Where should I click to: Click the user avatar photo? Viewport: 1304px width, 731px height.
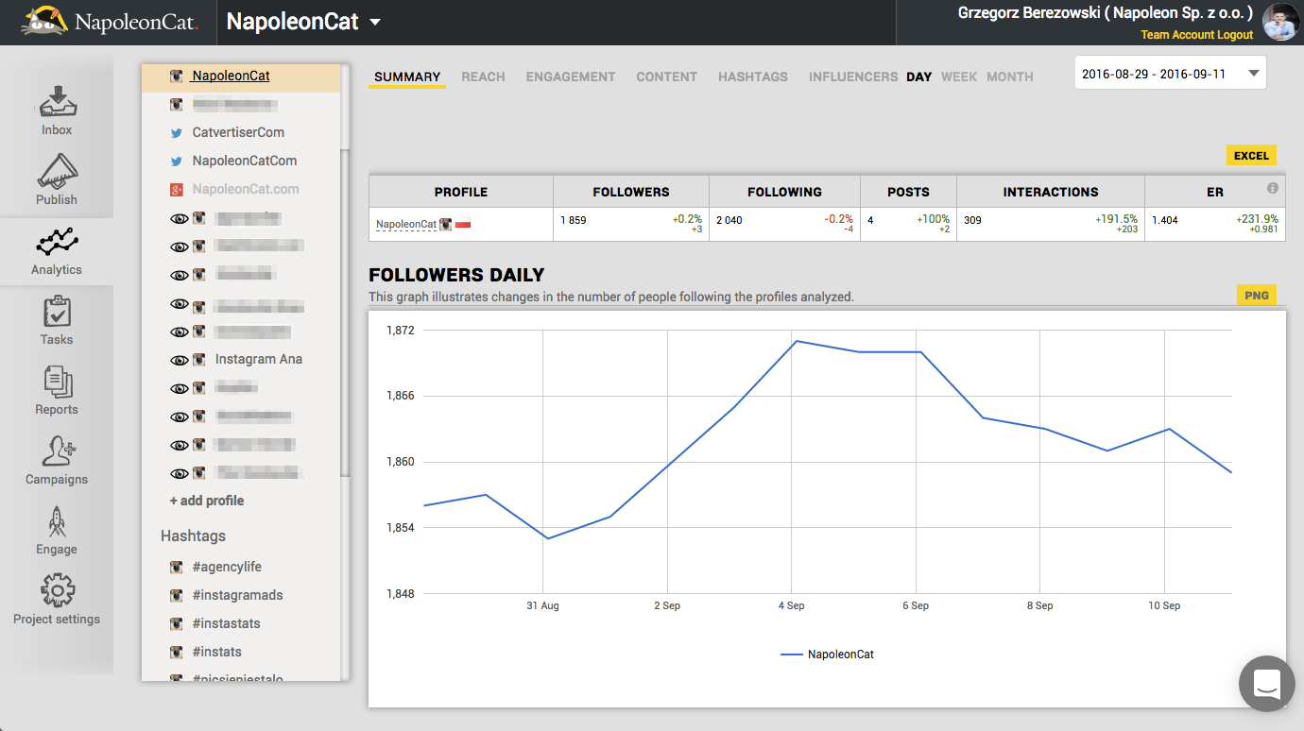(1280, 22)
